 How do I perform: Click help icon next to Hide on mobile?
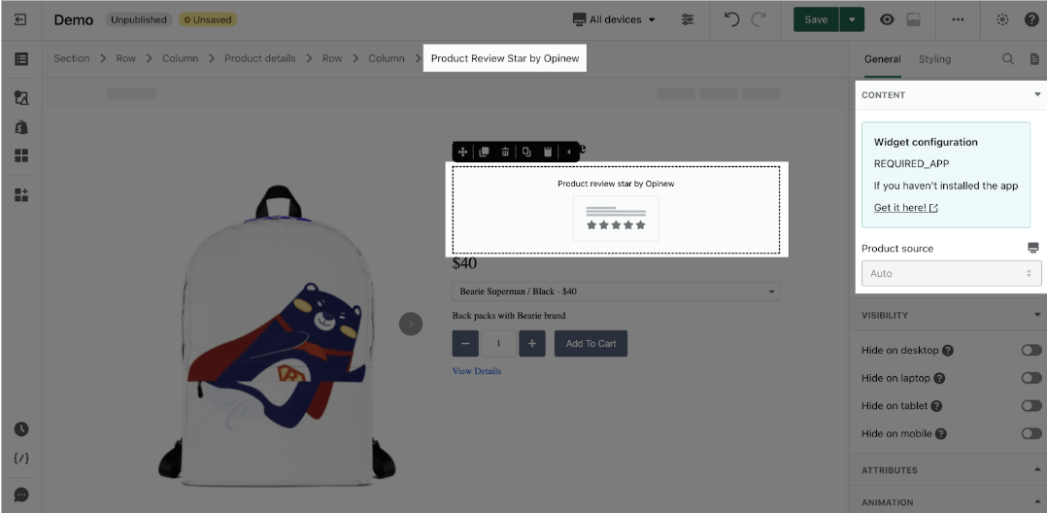[x=941, y=433]
